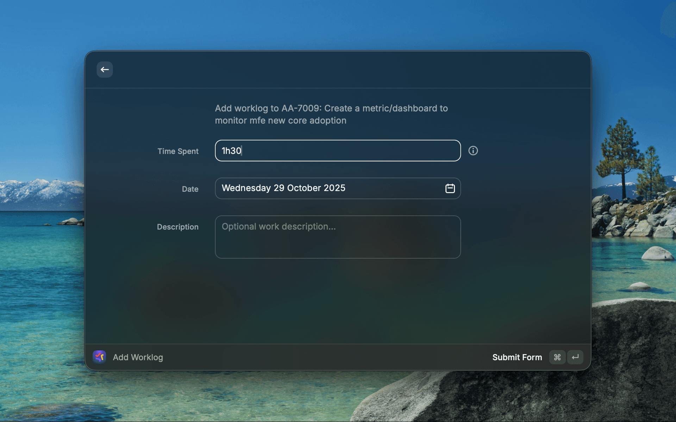The image size is (676, 422).
Task: Focus the Time Spent input field
Action: coord(337,151)
